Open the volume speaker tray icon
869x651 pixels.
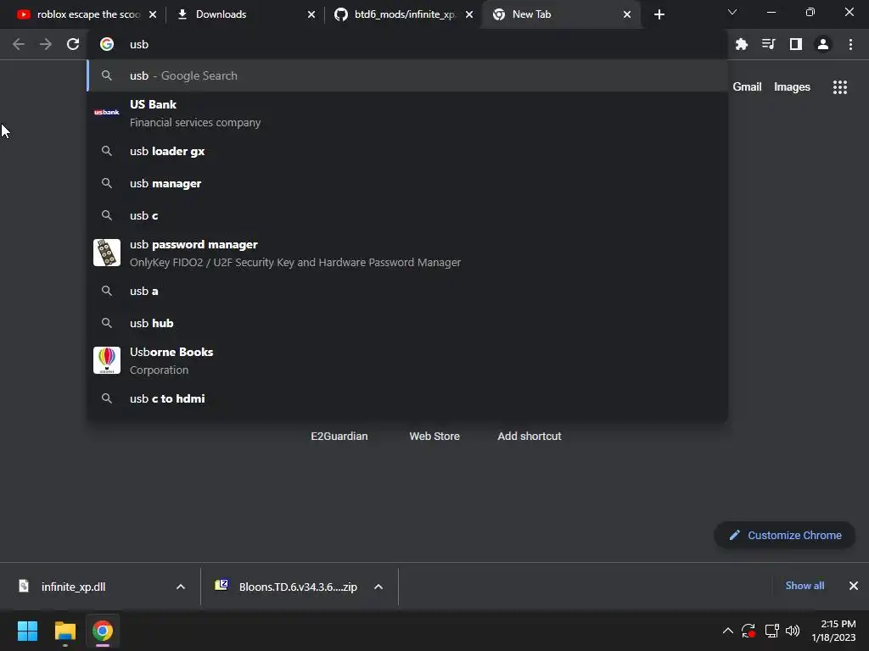coord(793,631)
